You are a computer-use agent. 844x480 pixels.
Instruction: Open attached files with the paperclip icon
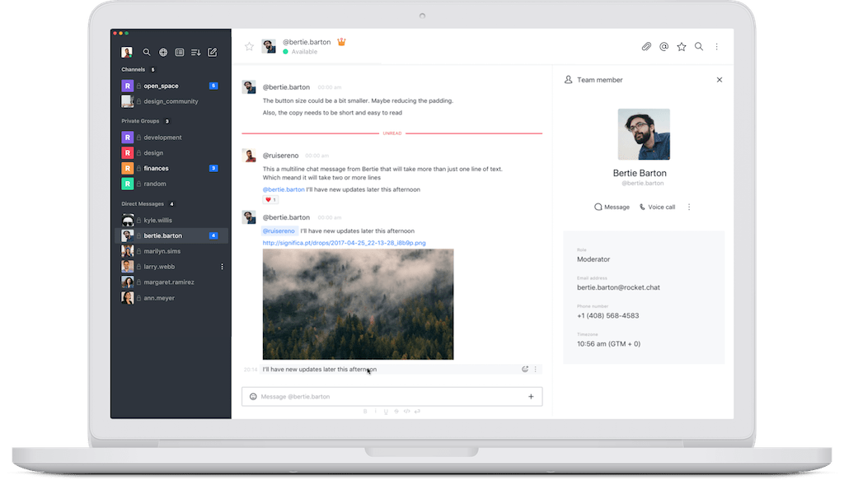pyautogui.click(x=646, y=47)
